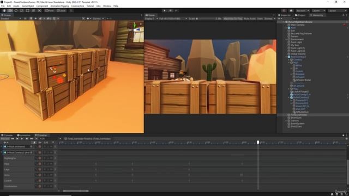Select Sky and Fog Volume in Hierarchy
The width and height of the screenshot is (349, 196).
coord(301,34)
